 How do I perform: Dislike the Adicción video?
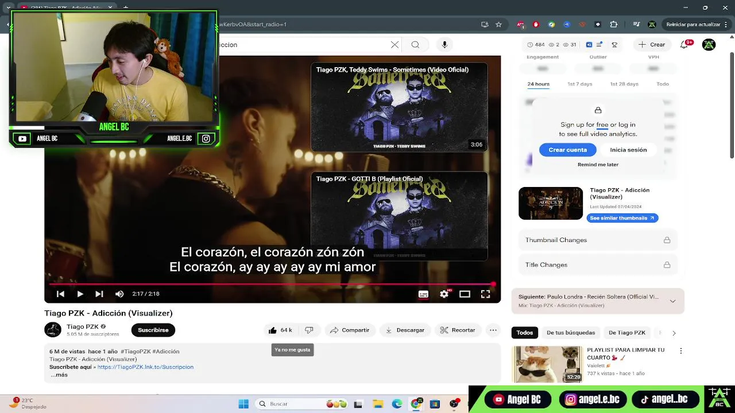pyautogui.click(x=309, y=330)
